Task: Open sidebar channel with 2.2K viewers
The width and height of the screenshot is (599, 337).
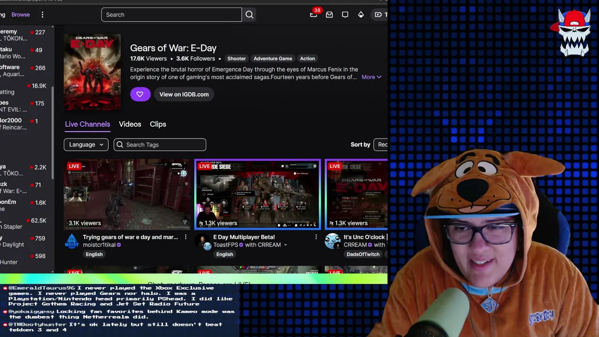Action: tap(23, 170)
